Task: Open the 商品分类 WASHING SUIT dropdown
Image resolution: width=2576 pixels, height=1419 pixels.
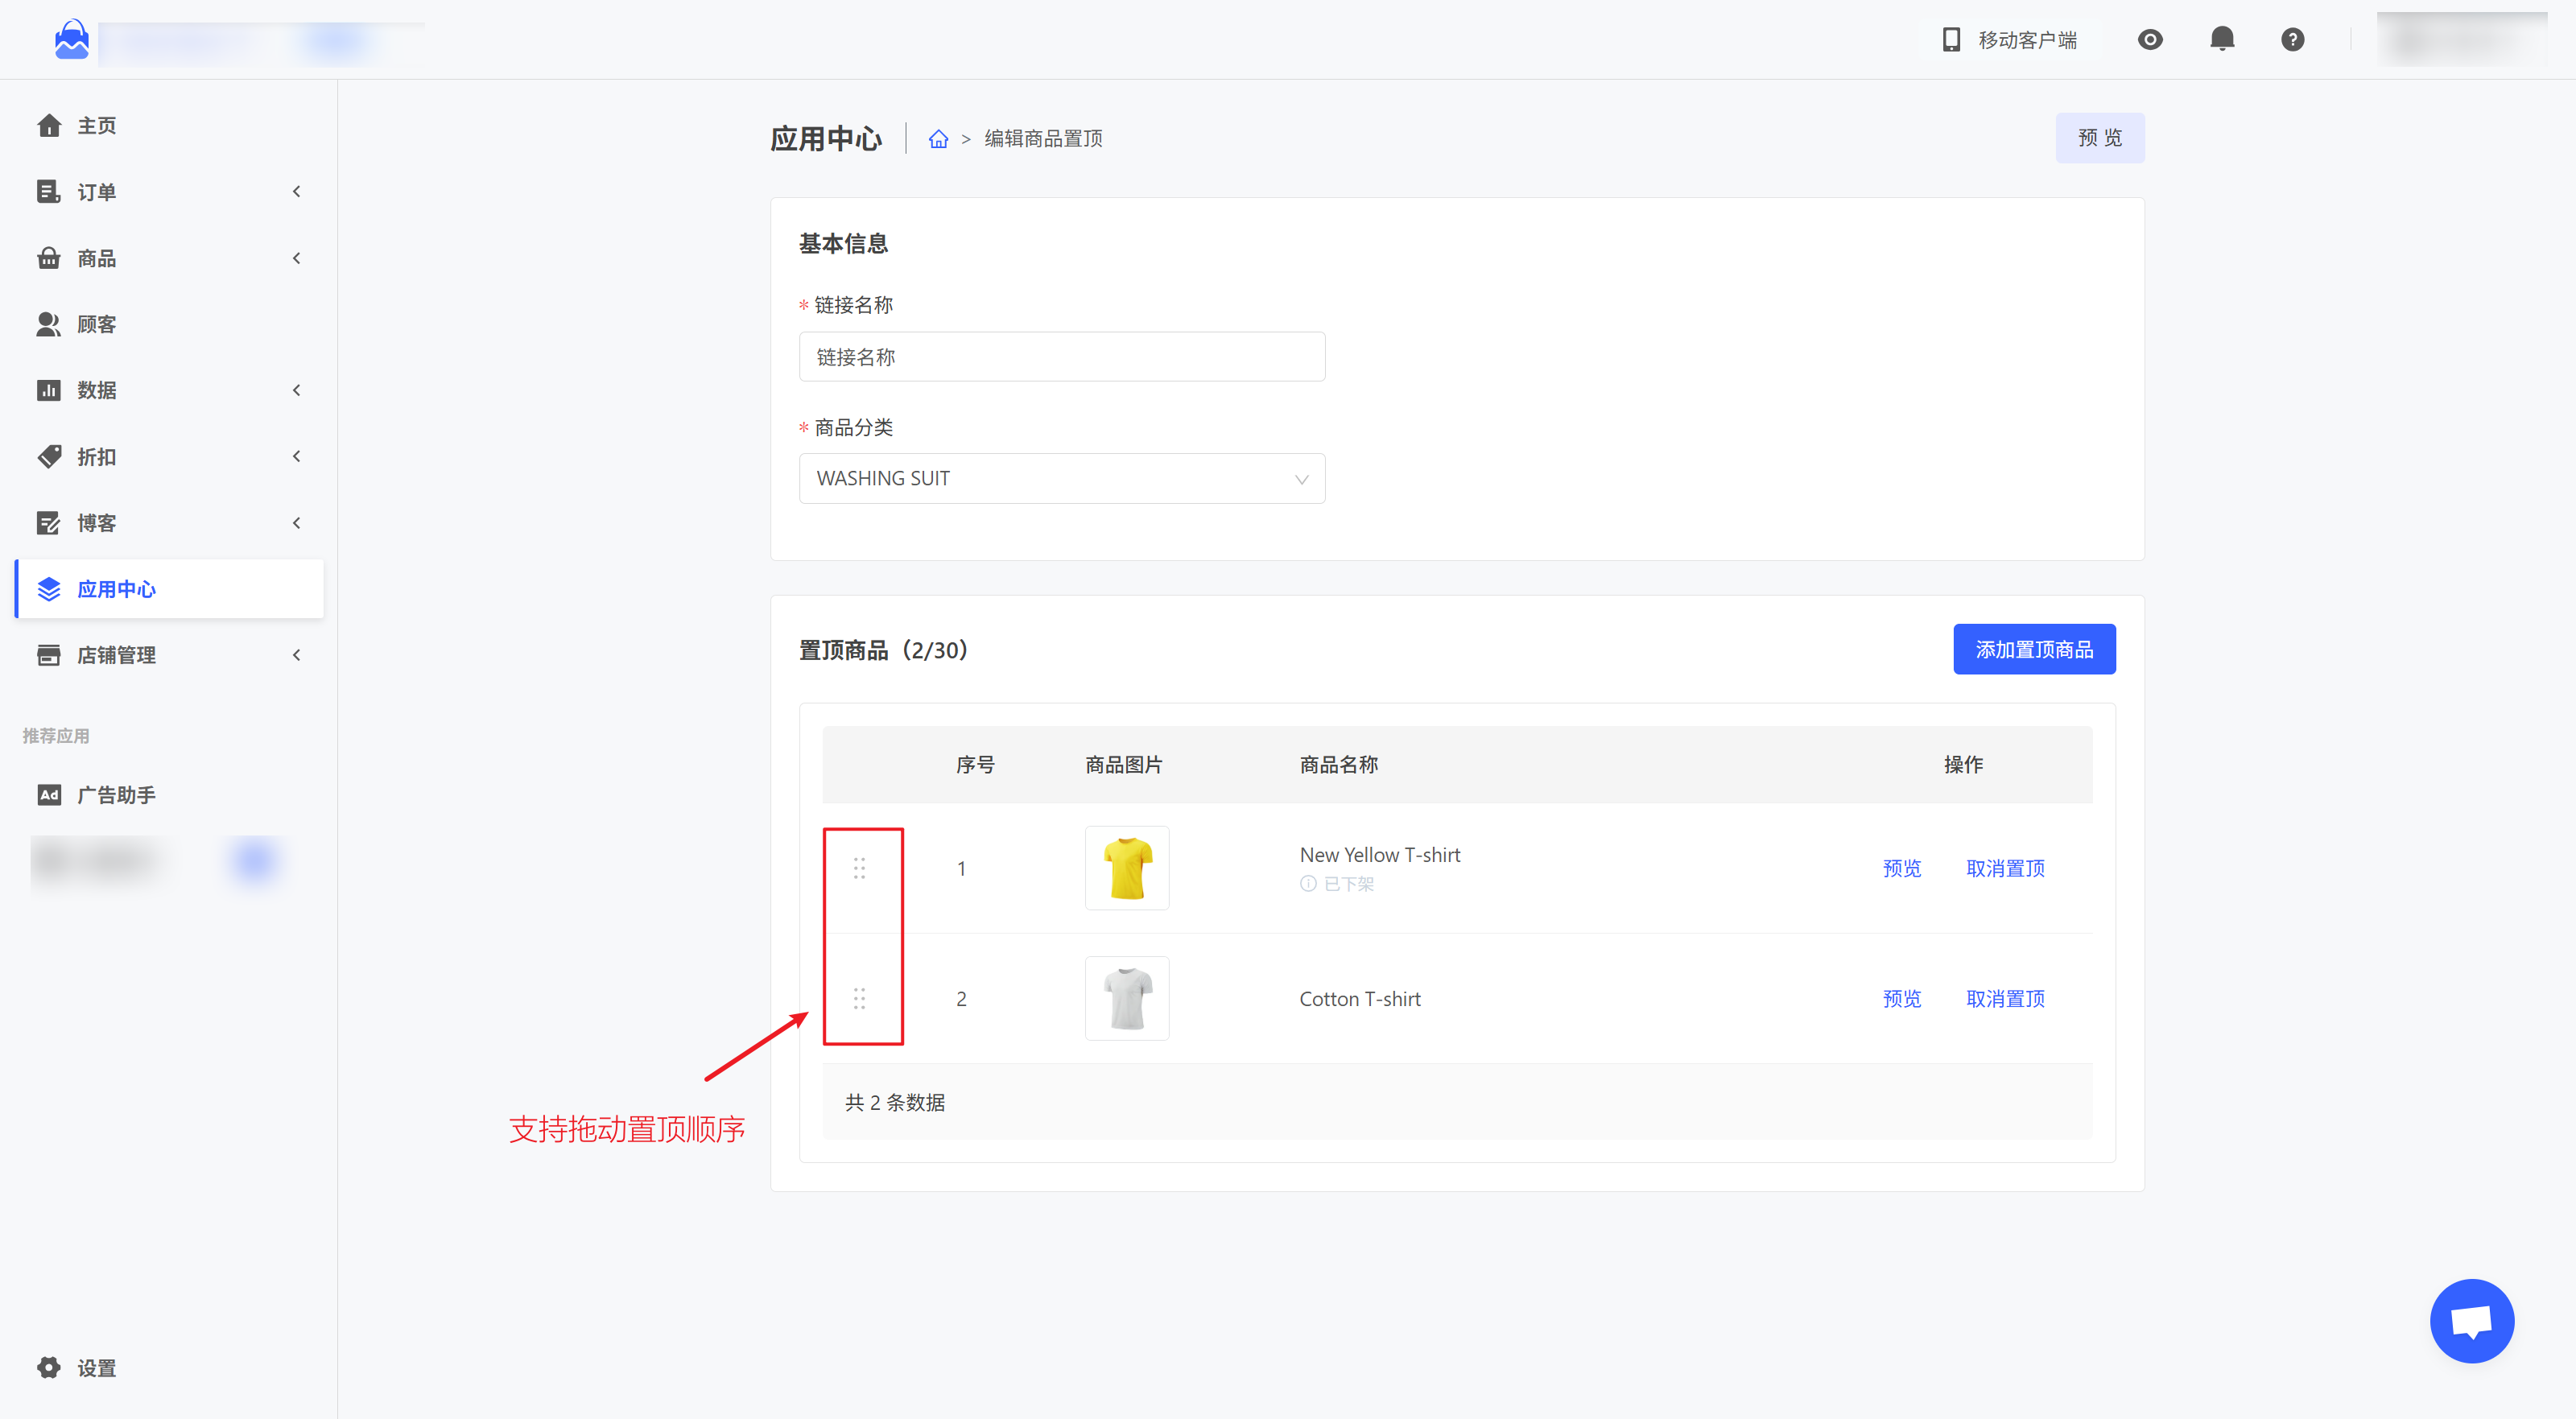Action: coord(1061,479)
